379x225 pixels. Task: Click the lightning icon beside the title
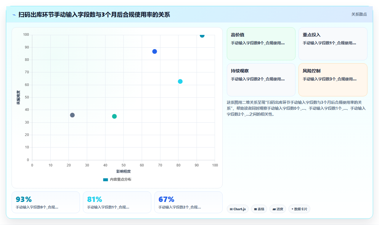tap(14, 15)
